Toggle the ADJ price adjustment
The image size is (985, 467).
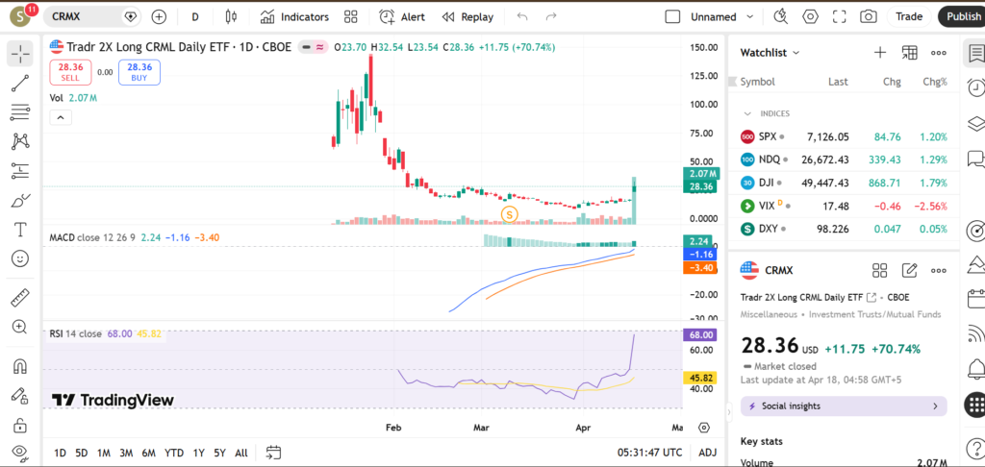click(x=707, y=453)
